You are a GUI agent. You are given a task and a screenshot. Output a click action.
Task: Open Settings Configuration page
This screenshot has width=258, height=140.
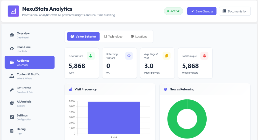click(30, 117)
